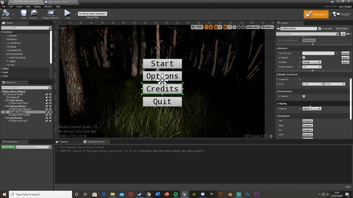Open the Widget Reflector tool
Screen dimensions: 353x198
(x=51, y=14)
